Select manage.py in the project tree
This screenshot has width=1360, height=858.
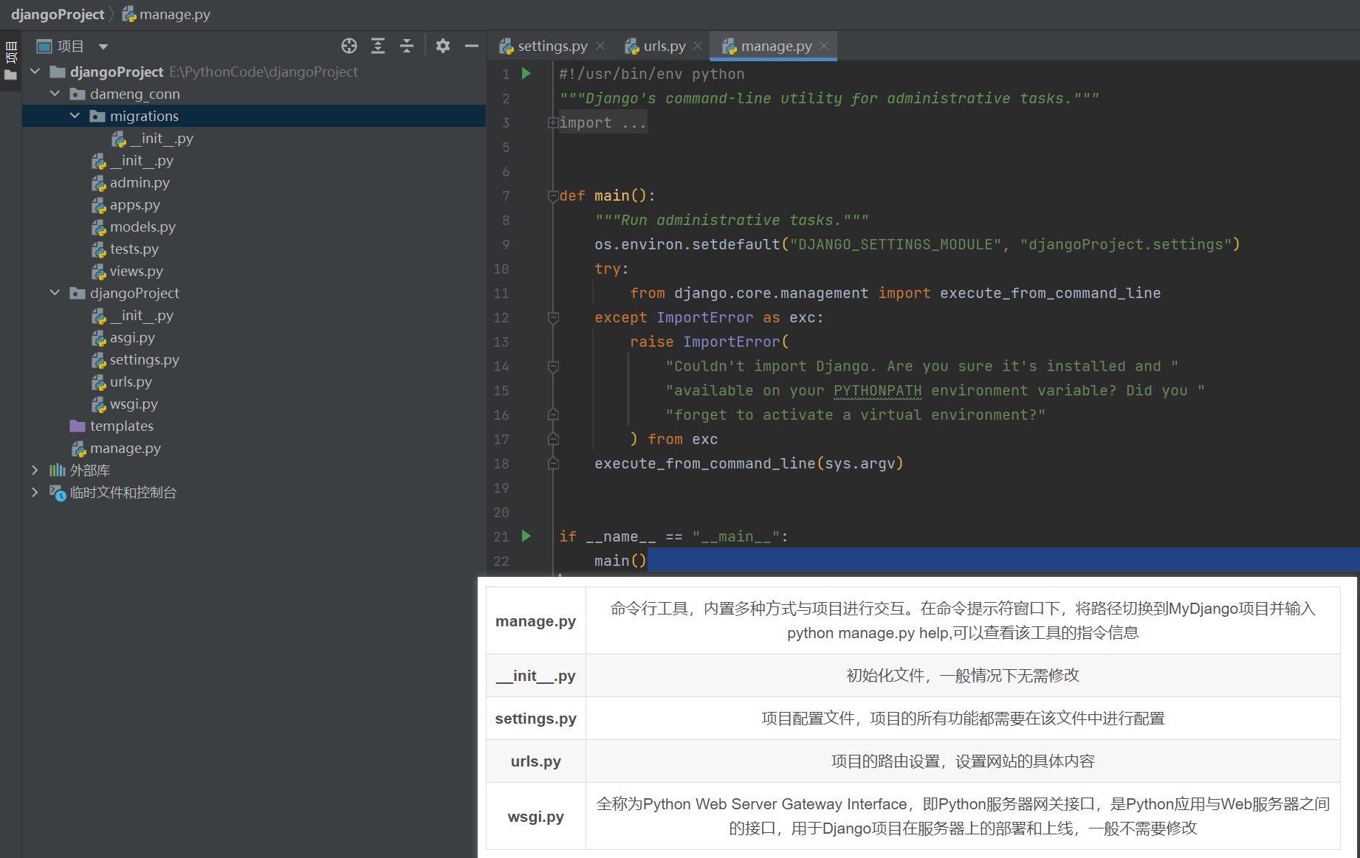tap(126, 448)
